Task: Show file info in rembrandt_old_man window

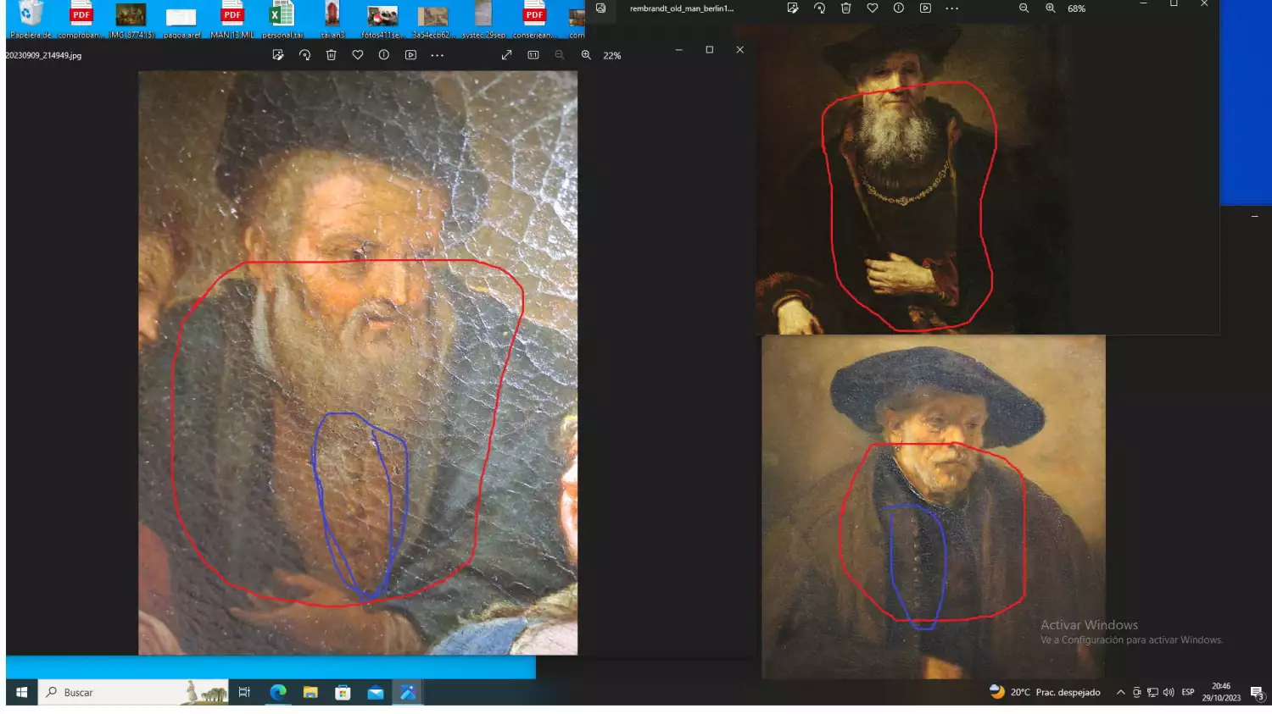Action: [x=899, y=8]
